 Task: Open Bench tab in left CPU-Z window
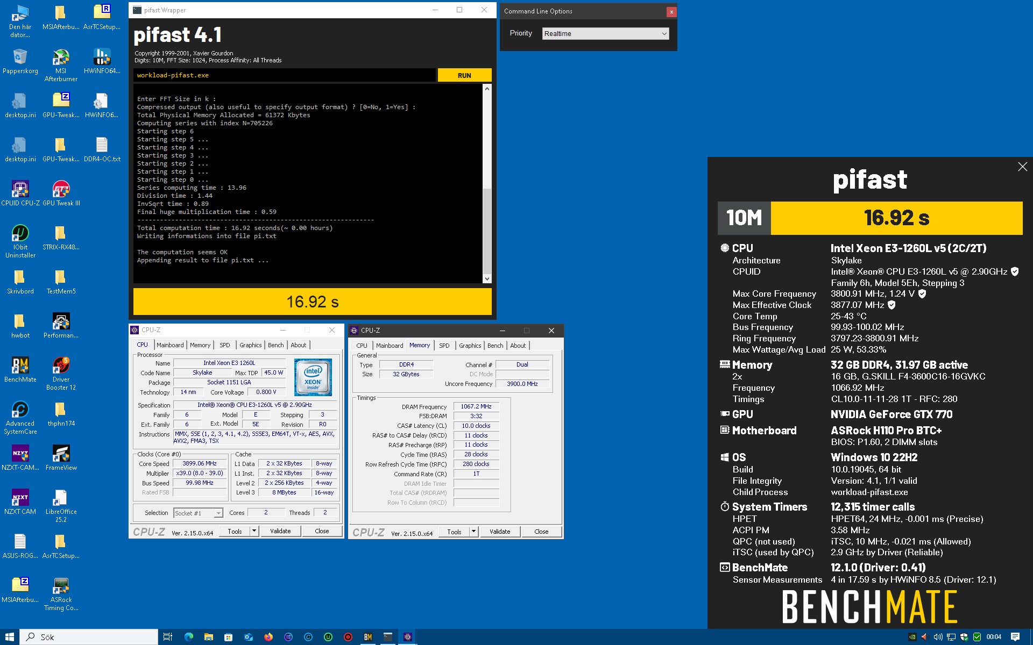[276, 345]
